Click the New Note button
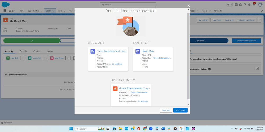This screenshot has width=265, height=132. 229,20
